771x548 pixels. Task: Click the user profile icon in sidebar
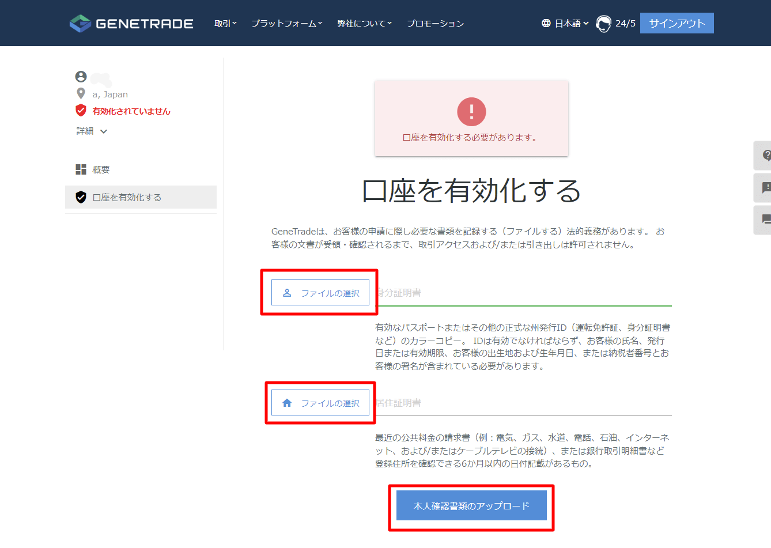coord(81,75)
